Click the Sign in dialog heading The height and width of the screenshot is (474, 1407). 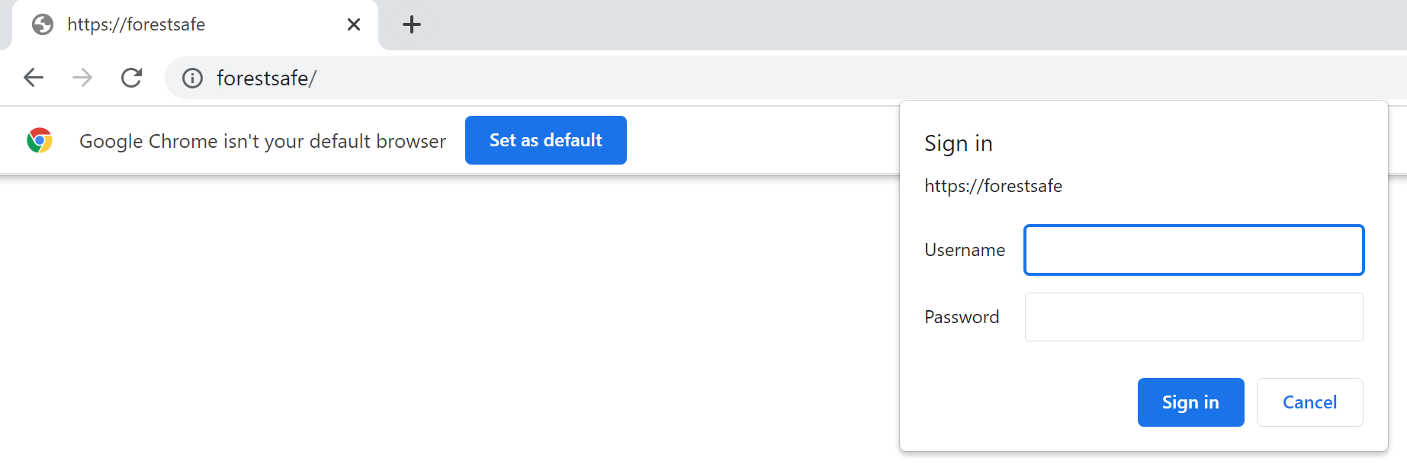pos(959,143)
